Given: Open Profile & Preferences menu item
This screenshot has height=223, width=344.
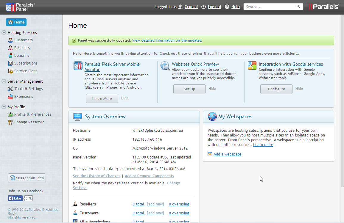Looking at the screenshot, I should pos(32,114).
